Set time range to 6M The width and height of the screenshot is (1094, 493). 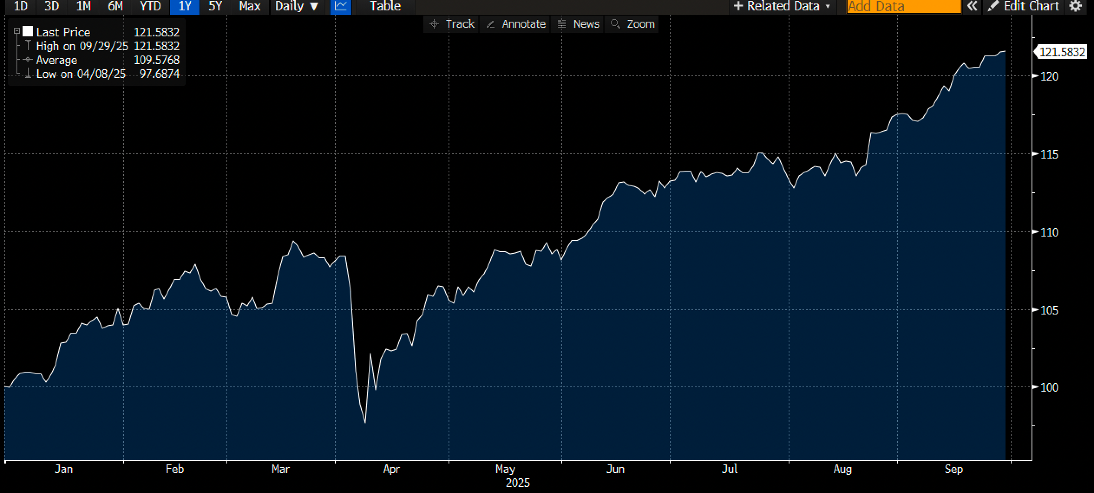point(115,6)
